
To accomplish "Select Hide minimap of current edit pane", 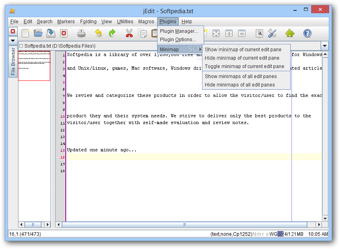I will 246,58.
